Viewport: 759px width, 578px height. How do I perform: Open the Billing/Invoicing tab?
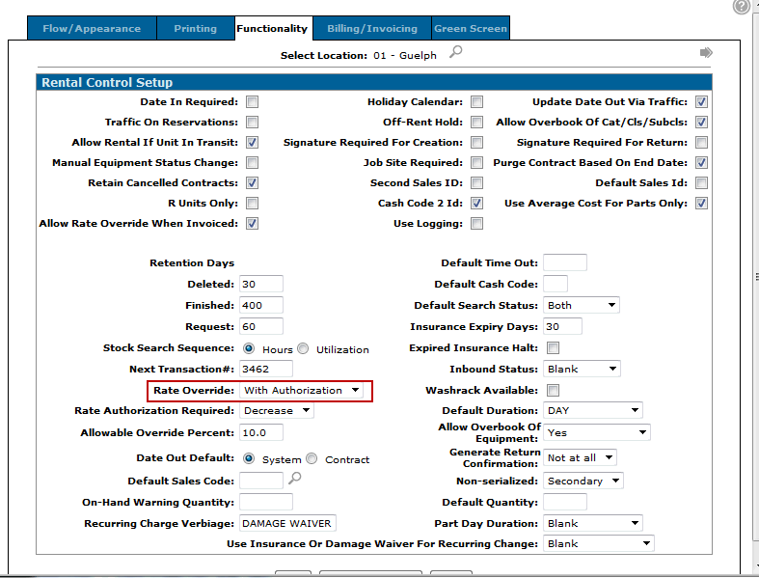pos(371,29)
